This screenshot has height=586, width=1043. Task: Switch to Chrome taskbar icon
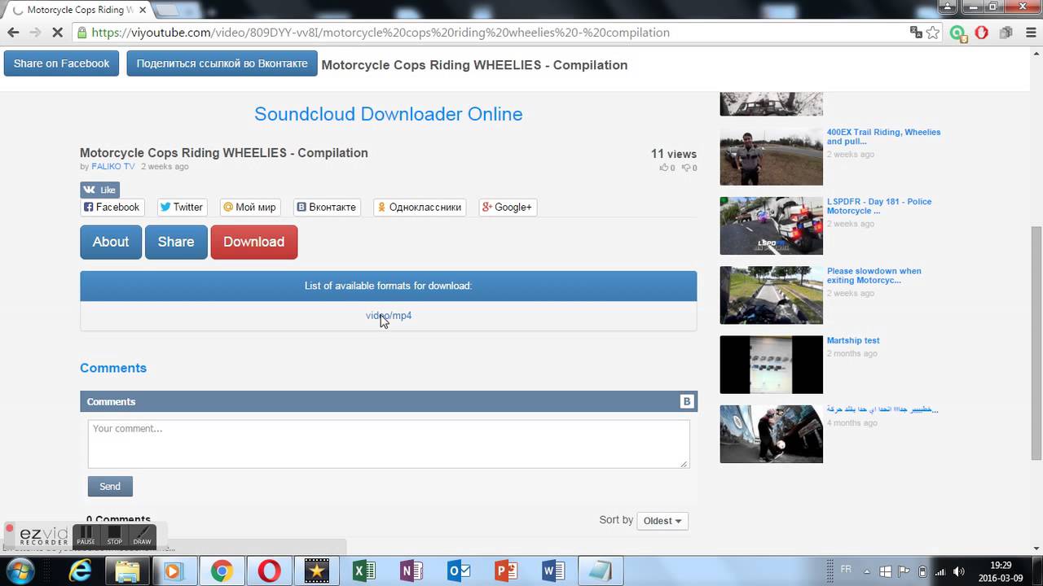(x=221, y=571)
